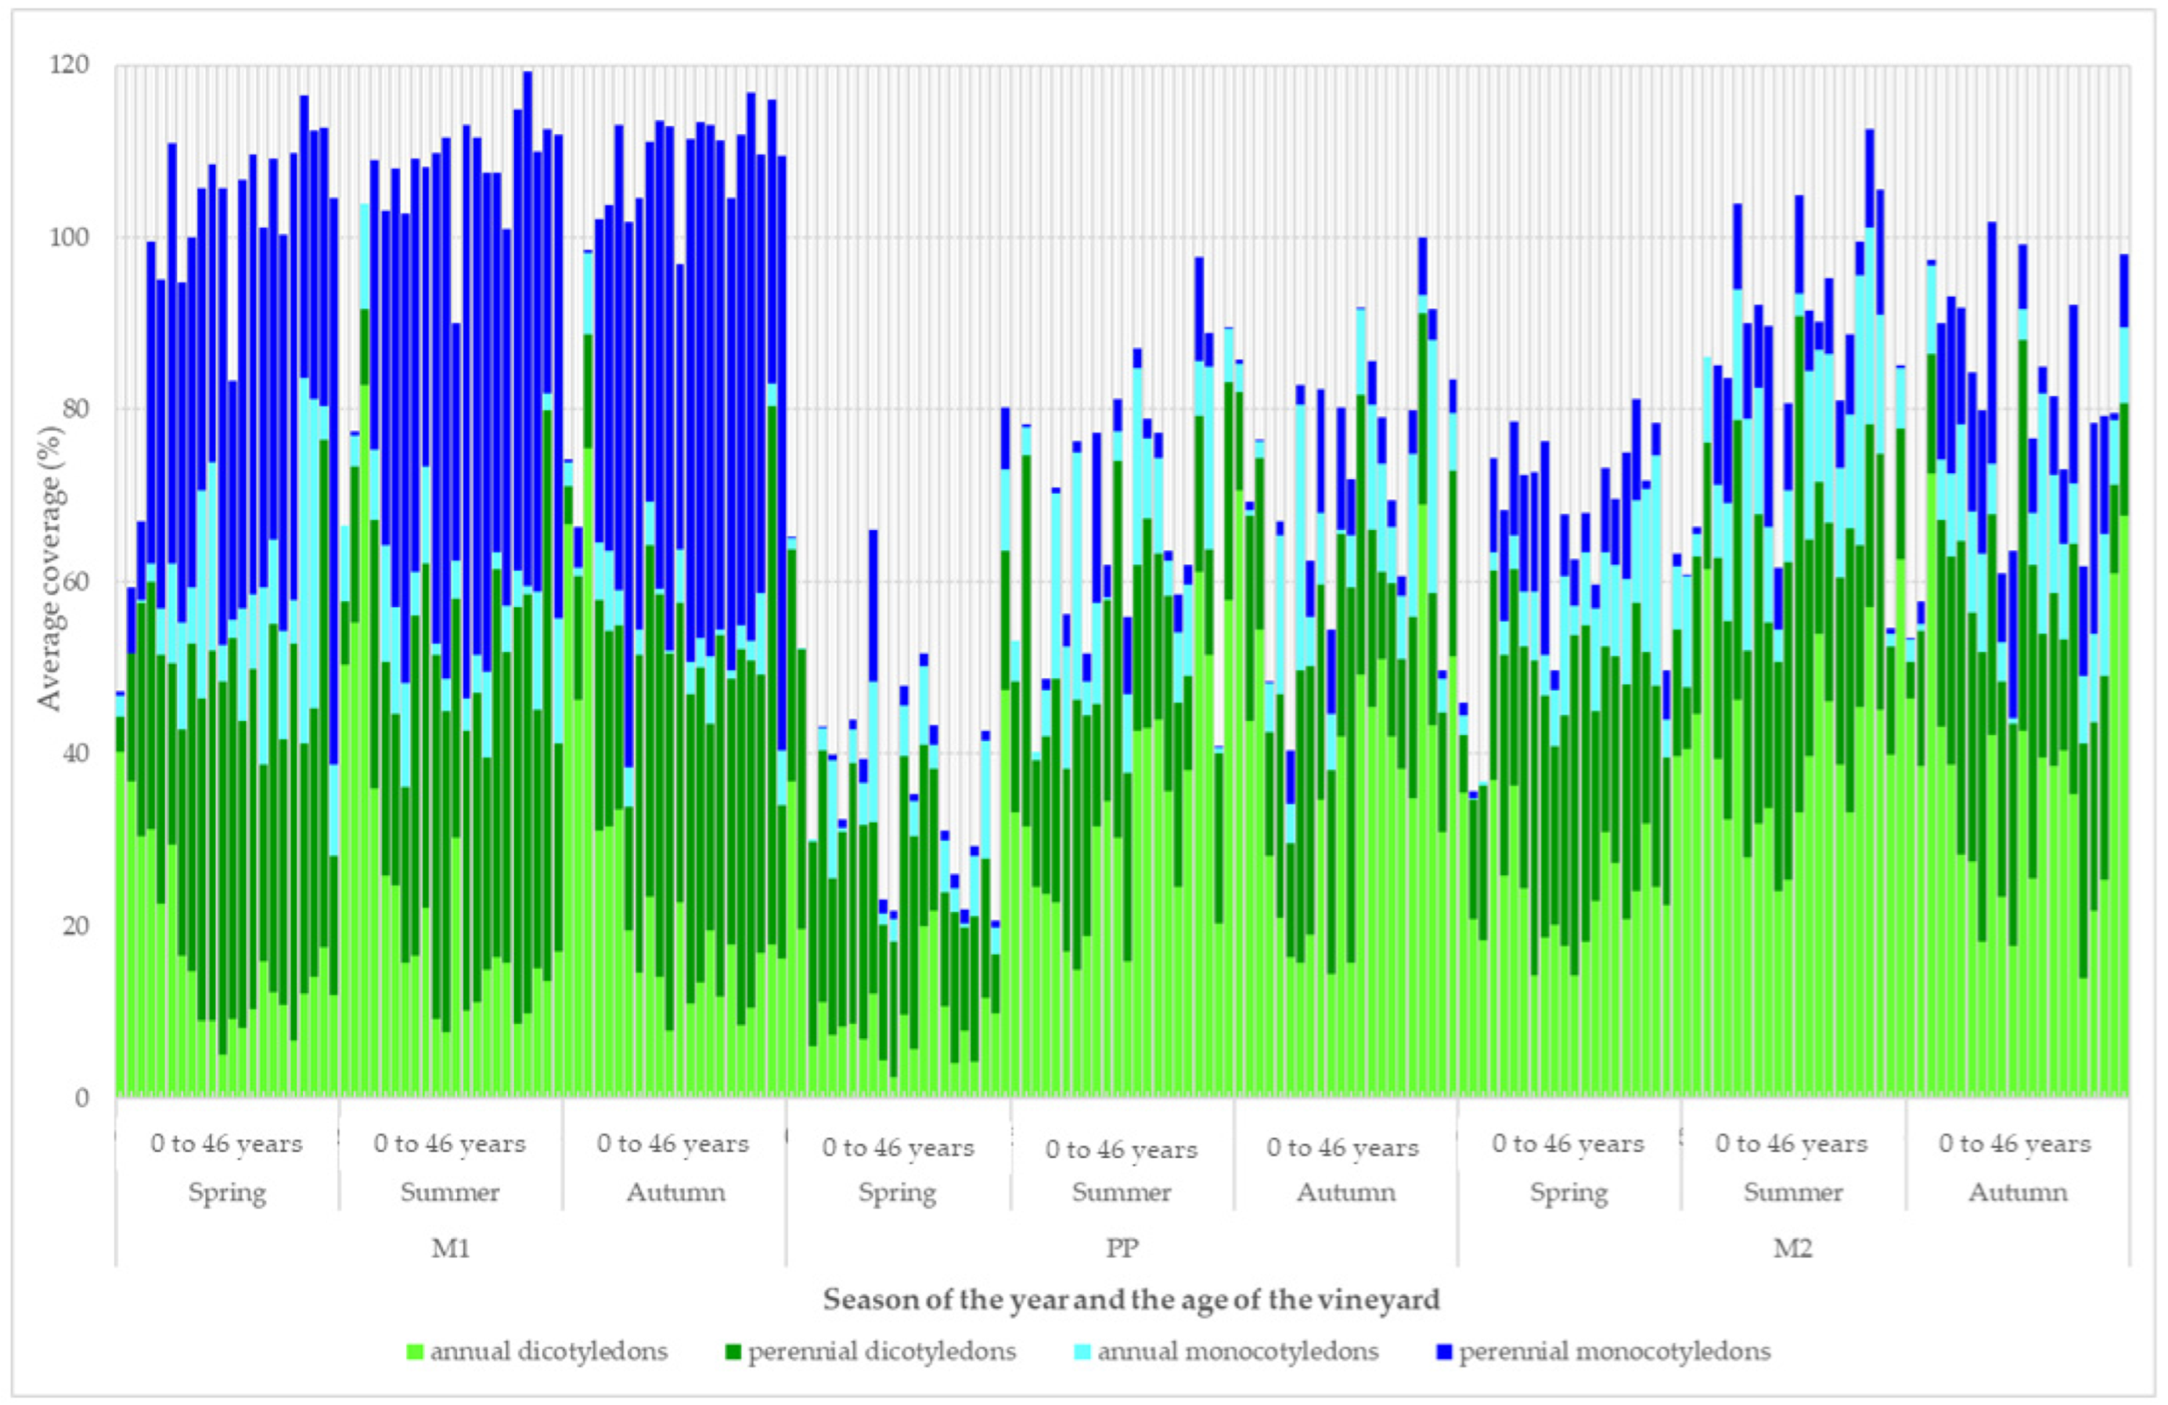Select the Summer label under the PP group
The image size is (2168, 1405).
[x=1122, y=1192]
